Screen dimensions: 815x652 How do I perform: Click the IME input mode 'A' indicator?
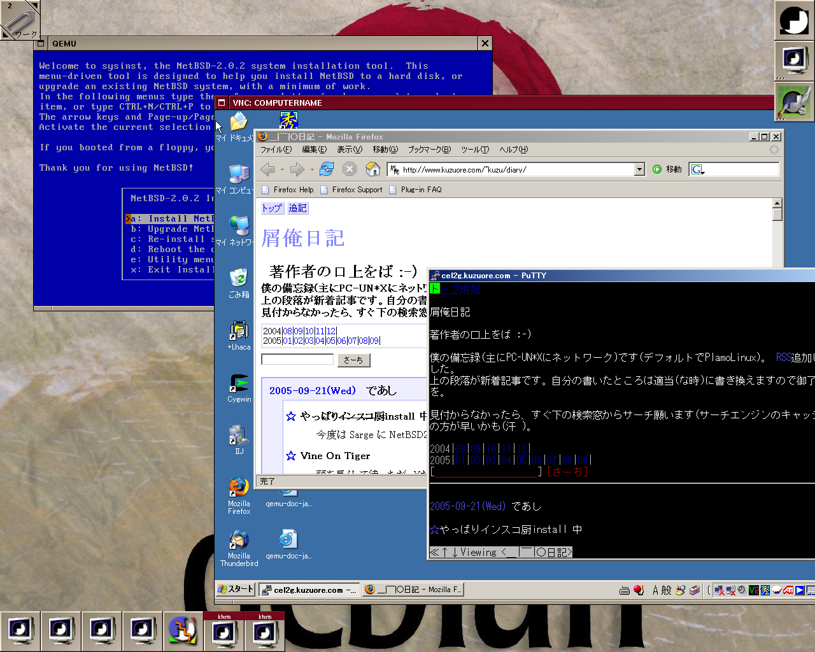point(656,590)
